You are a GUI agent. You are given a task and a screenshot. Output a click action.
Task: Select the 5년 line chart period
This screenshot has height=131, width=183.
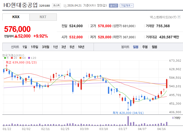(x=72, y=47)
